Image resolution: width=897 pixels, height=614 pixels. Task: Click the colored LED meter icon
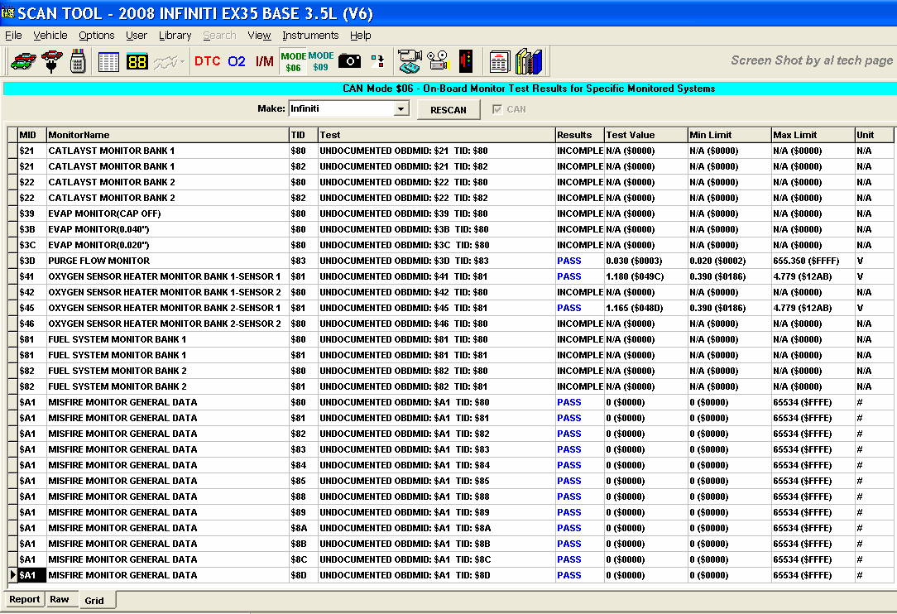[466, 61]
